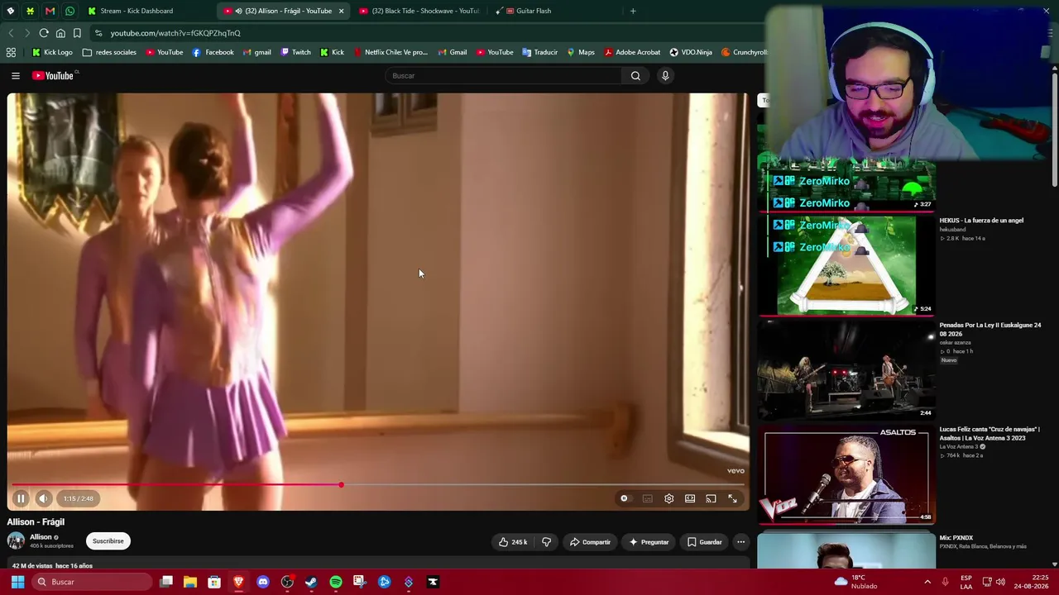Viewport: 1059px width, 595px height.
Task: Start voice search with the microphone
Action: (664, 76)
